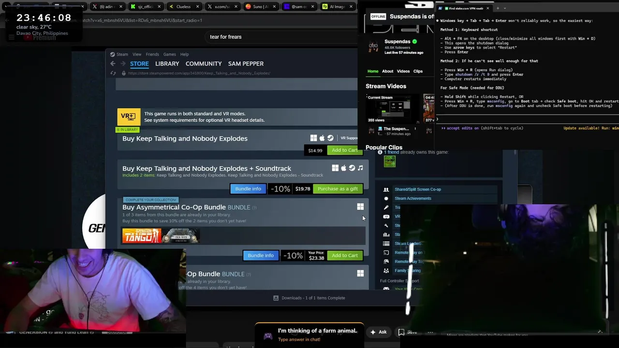The width and height of the screenshot is (619, 348).
Task: Open the Tick Tock bundle thumbnail
Action: [x=181, y=236]
